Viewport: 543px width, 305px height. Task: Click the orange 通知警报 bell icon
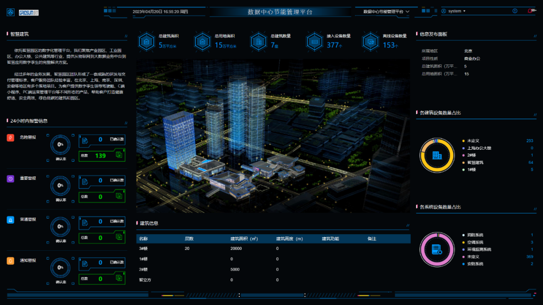click(x=11, y=261)
